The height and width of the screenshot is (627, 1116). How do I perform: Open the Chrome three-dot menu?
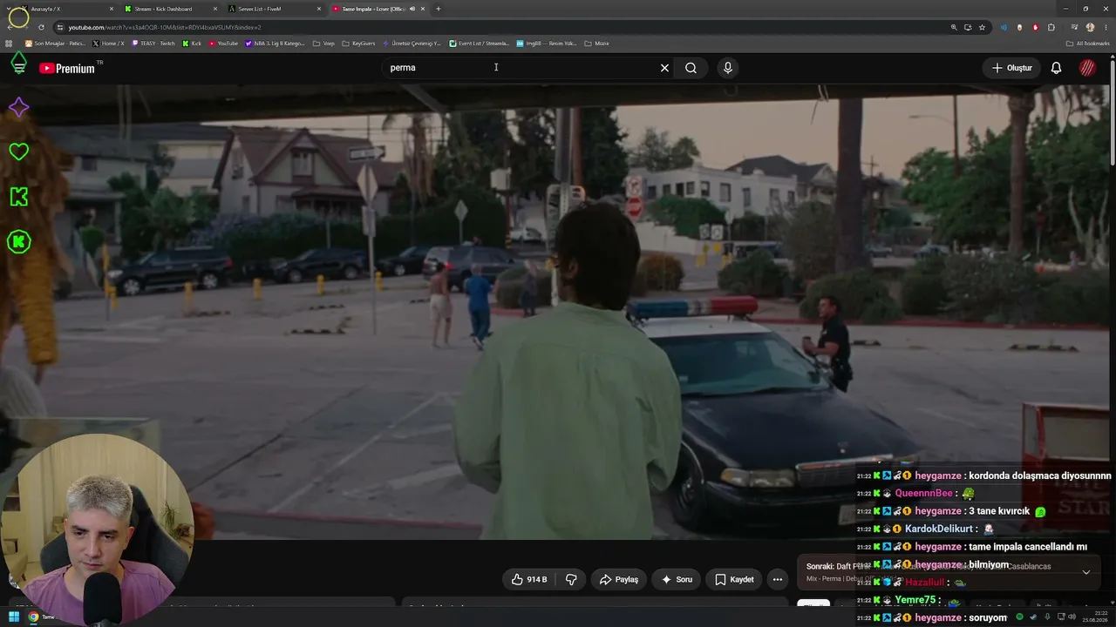1105,27
